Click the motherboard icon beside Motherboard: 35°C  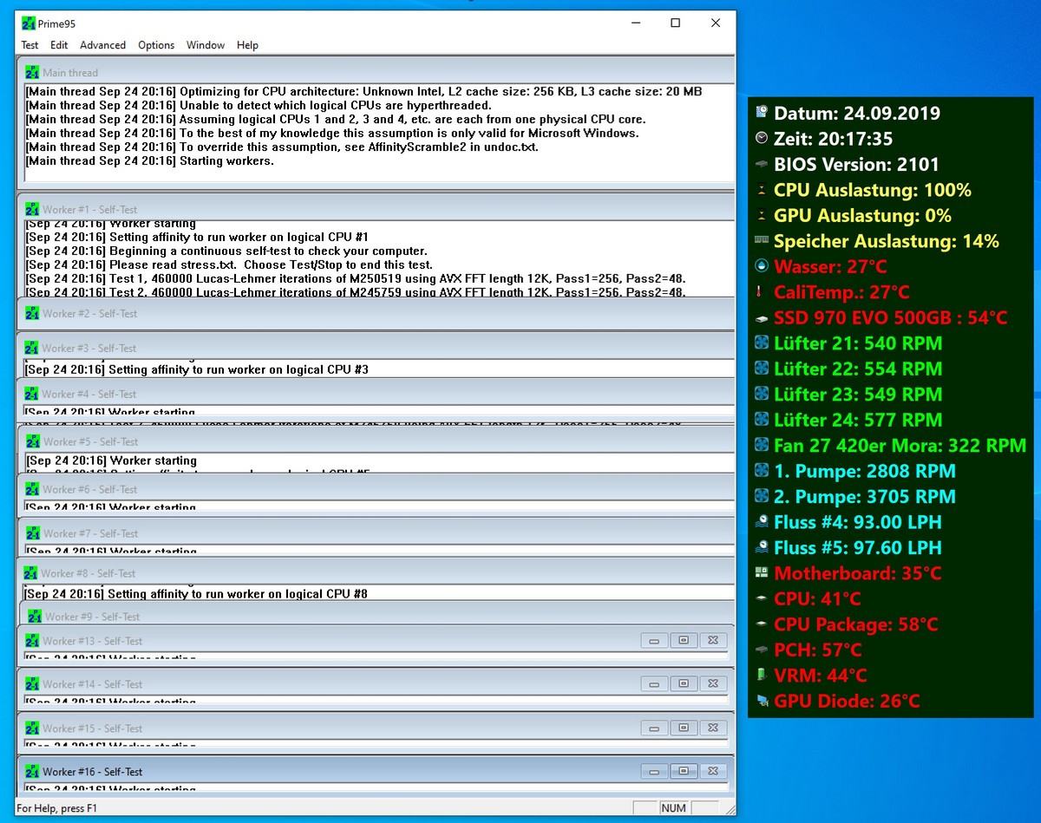click(x=762, y=573)
